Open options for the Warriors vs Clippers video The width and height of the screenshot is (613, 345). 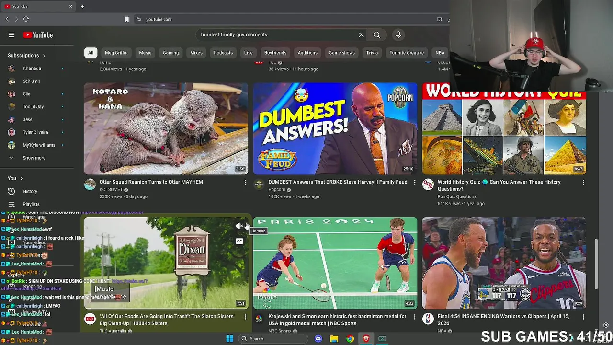pos(583,317)
